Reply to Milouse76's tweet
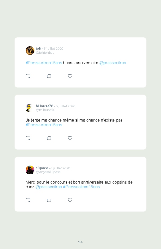 (28, 138)
